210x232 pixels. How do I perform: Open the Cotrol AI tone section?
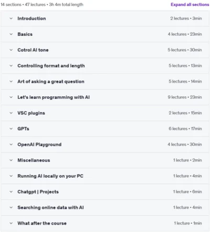[33, 50]
